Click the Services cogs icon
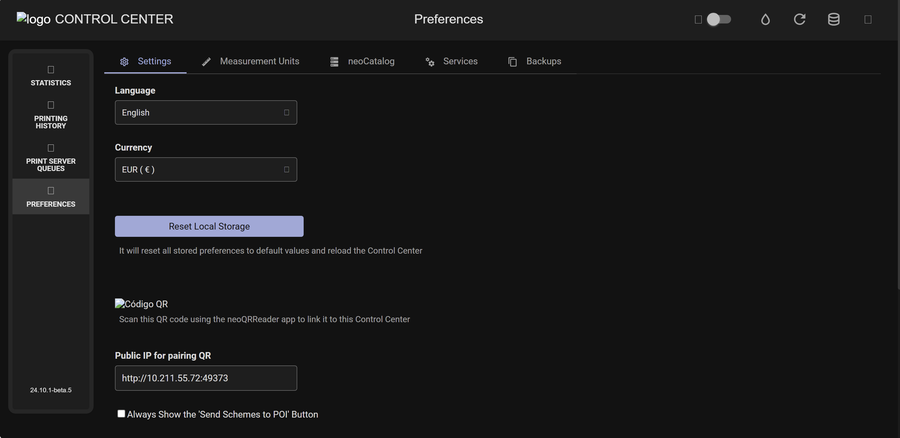Viewport: 900px width, 438px height. 430,62
